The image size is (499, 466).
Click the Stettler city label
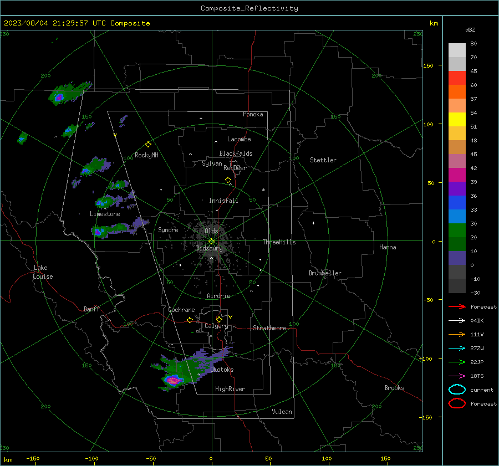tap(323, 160)
